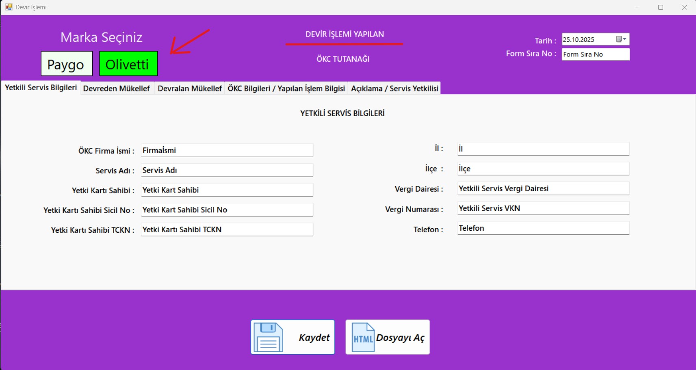Viewport: 696px width, 370px height.
Task: Go to ÖKC Bilgileri / Yapılan İşlem Bilgisi tab
Action: (286, 89)
